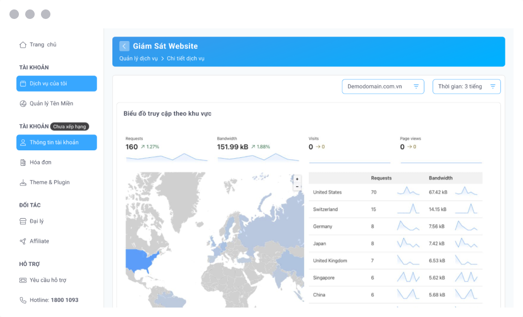Click the Chi tiết dịch vụ breadcrumb

(x=185, y=58)
